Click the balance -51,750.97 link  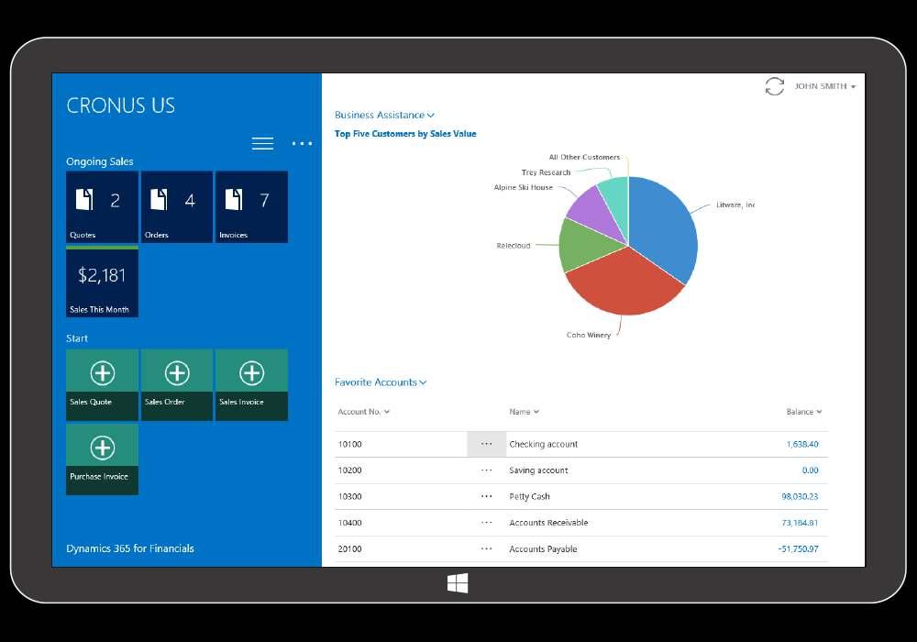[x=798, y=549]
